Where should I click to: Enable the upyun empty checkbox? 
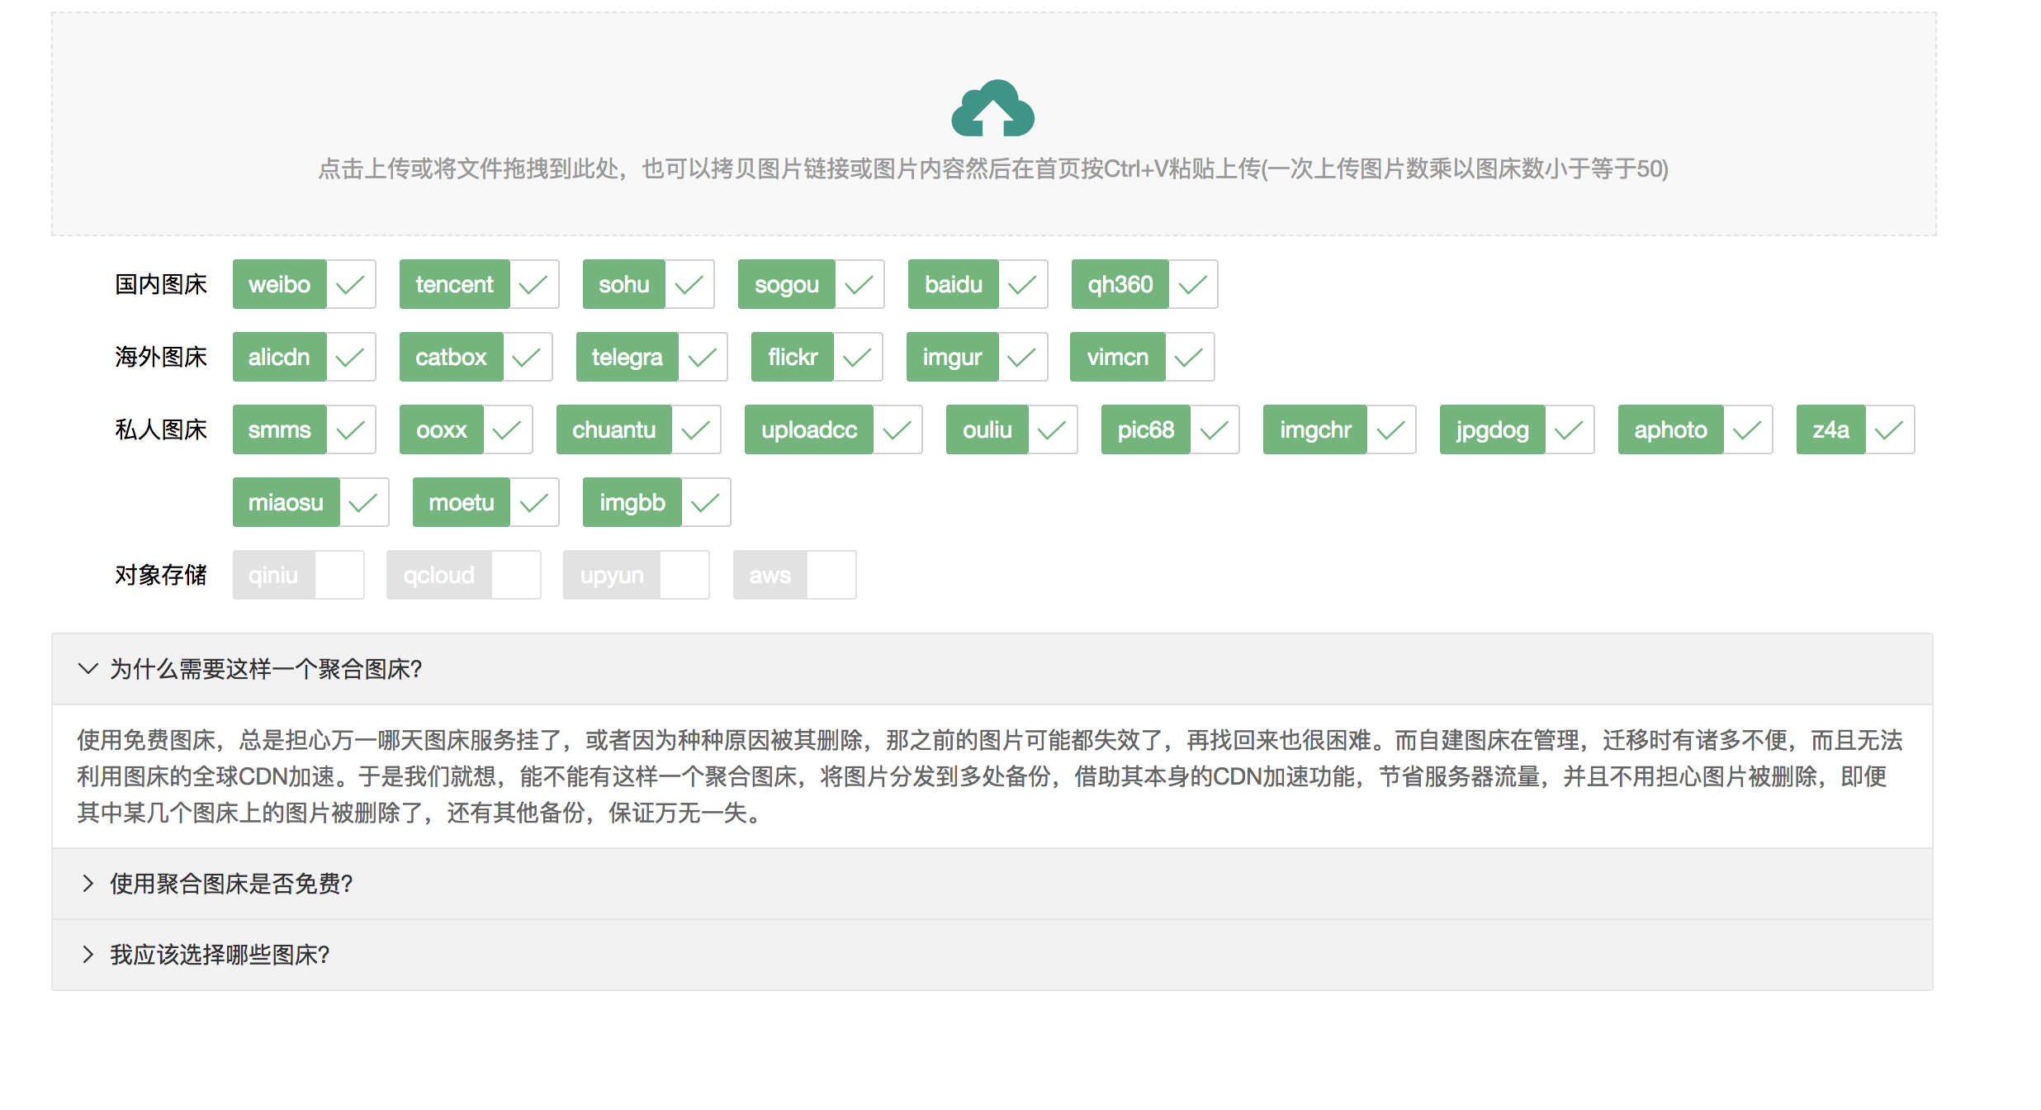coord(684,575)
